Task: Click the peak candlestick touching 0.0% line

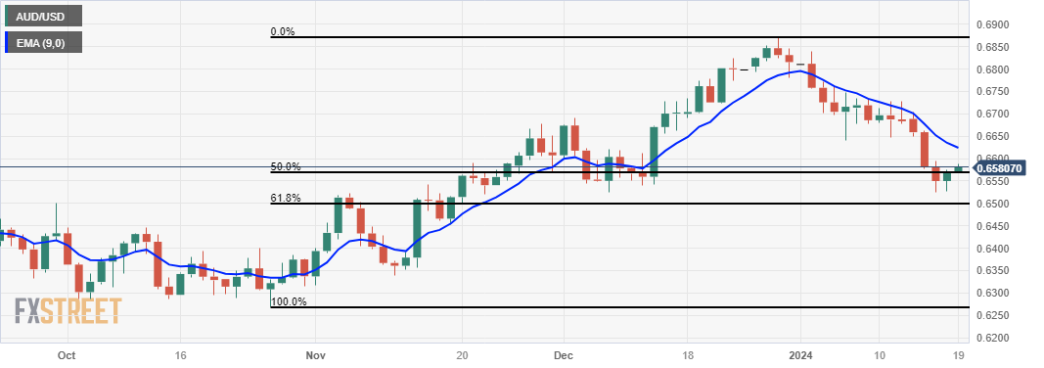Action: click(x=778, y=50)
